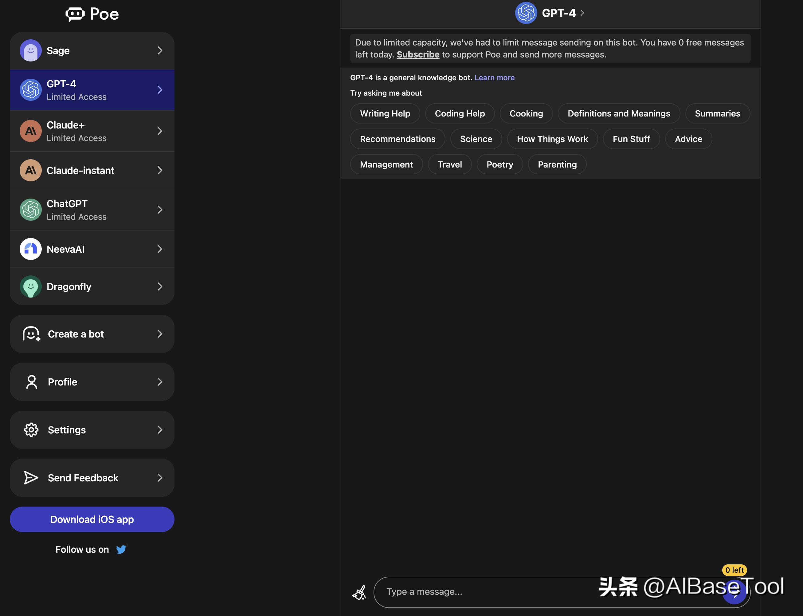This screenshot has height=616, width=803.
Task: Open the Claude-instant row chevron
Action: coord(160,170)
